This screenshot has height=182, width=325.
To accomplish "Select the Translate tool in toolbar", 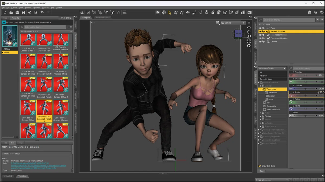I will (x=188, y=12).
